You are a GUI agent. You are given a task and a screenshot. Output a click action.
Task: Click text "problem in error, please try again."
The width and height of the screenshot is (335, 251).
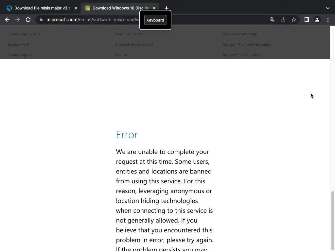click(165, 240)
